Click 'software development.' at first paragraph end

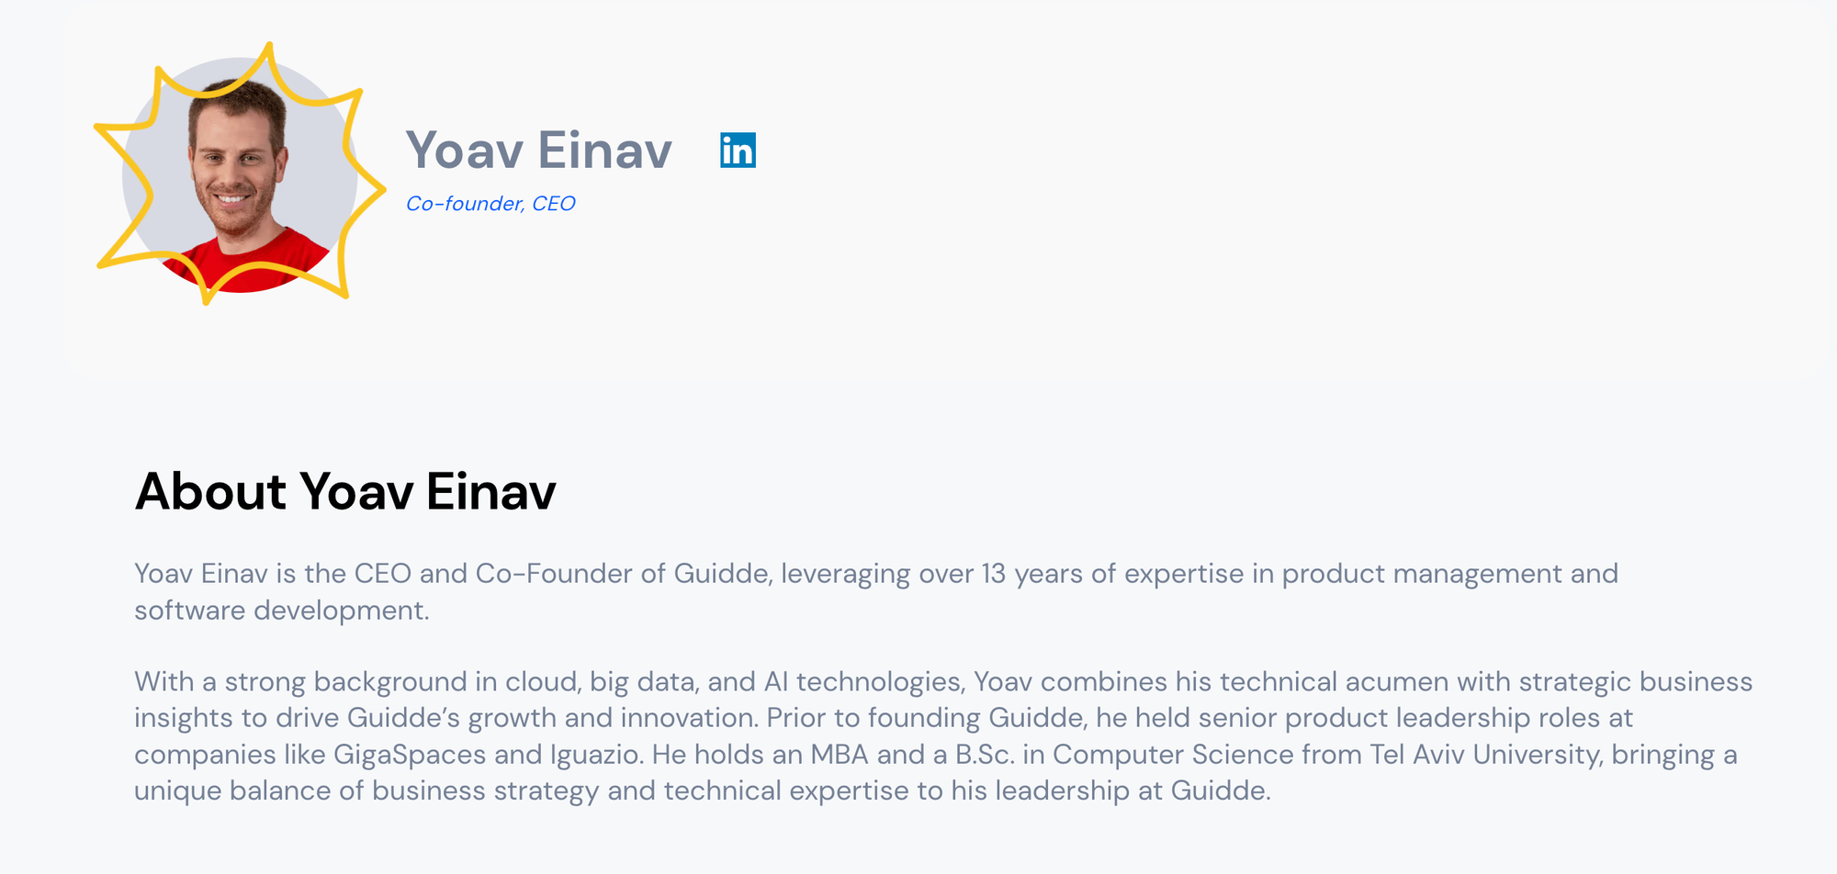pos(281,611)
